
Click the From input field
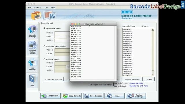60,37
